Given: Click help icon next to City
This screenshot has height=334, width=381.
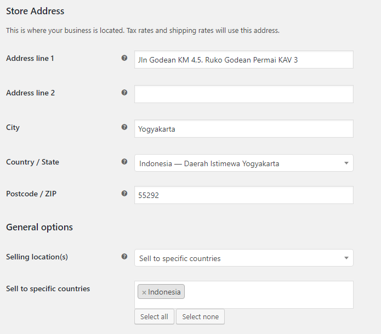Looking at the screenshot, I should pos(124,127).
